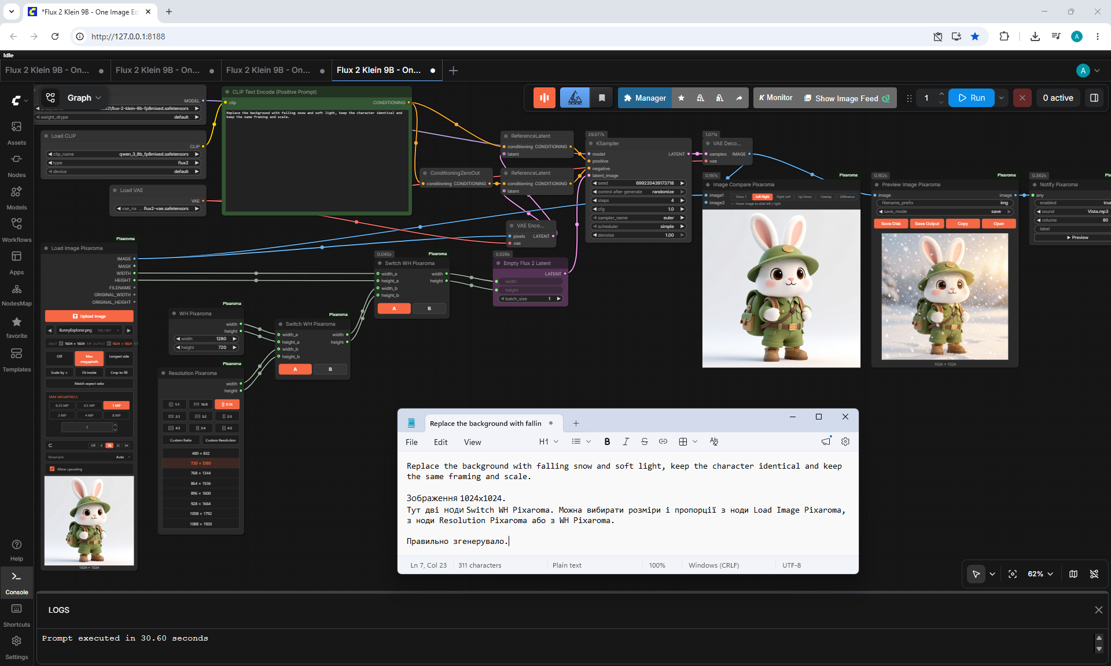
Task: Click the Show Image Feed button
Action: [847, 98]
